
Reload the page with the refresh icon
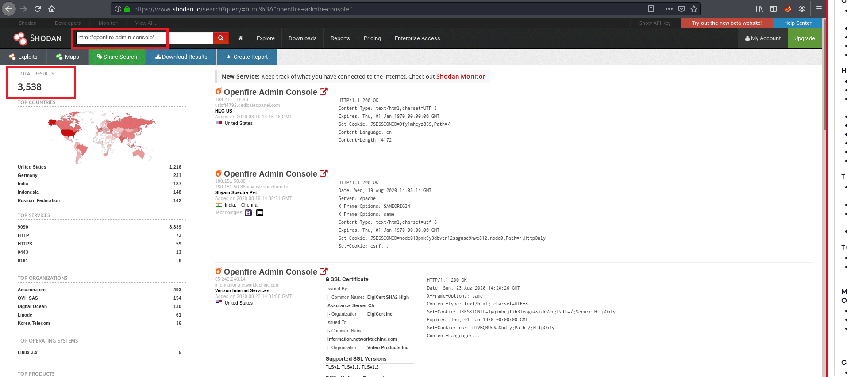pos(38,9)
